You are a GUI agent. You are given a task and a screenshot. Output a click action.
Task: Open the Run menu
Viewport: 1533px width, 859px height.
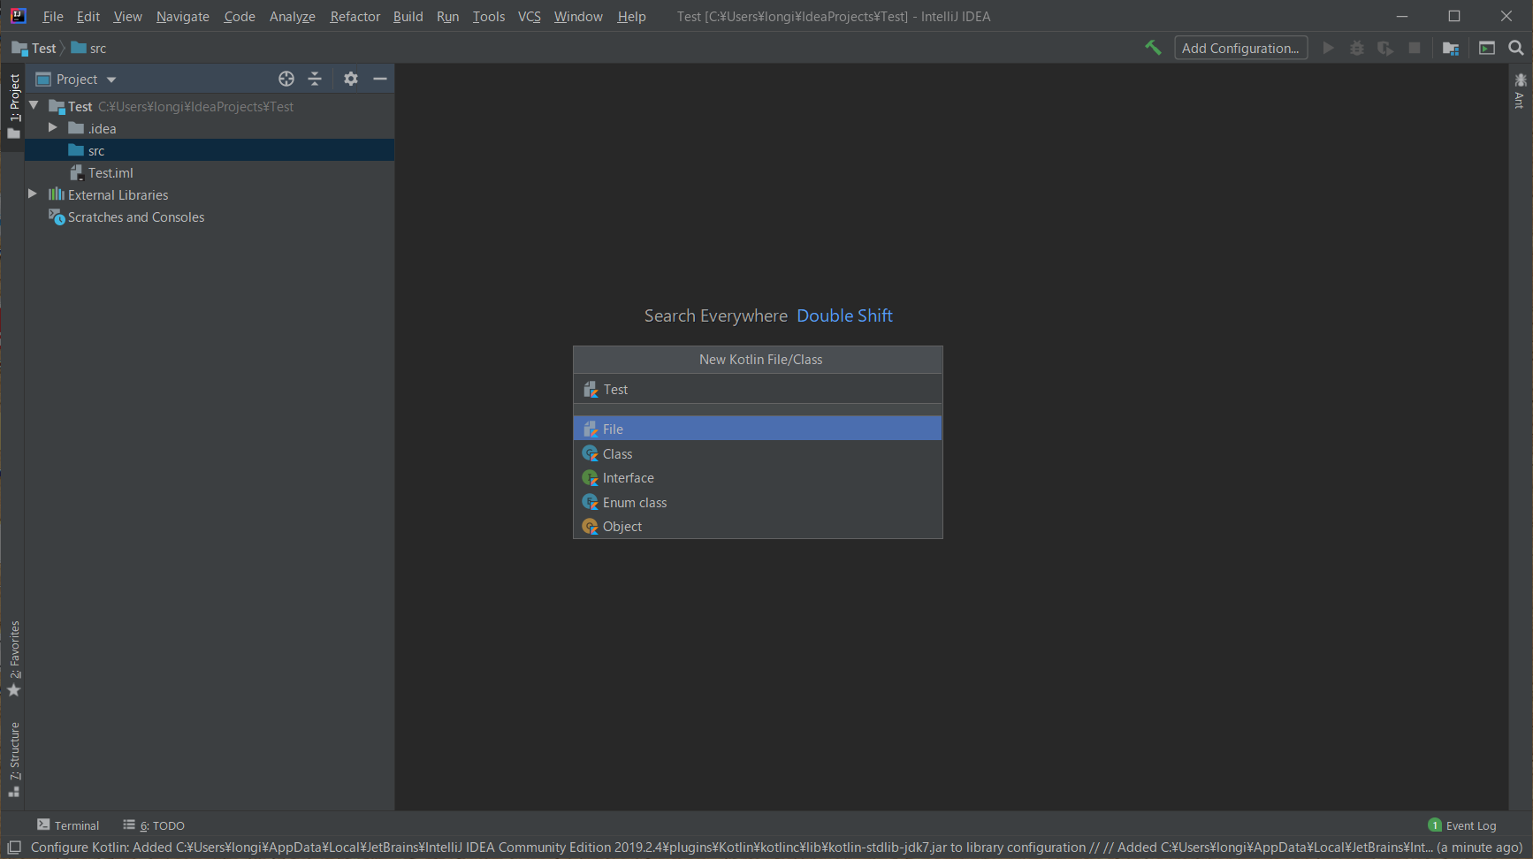(448, 16)
